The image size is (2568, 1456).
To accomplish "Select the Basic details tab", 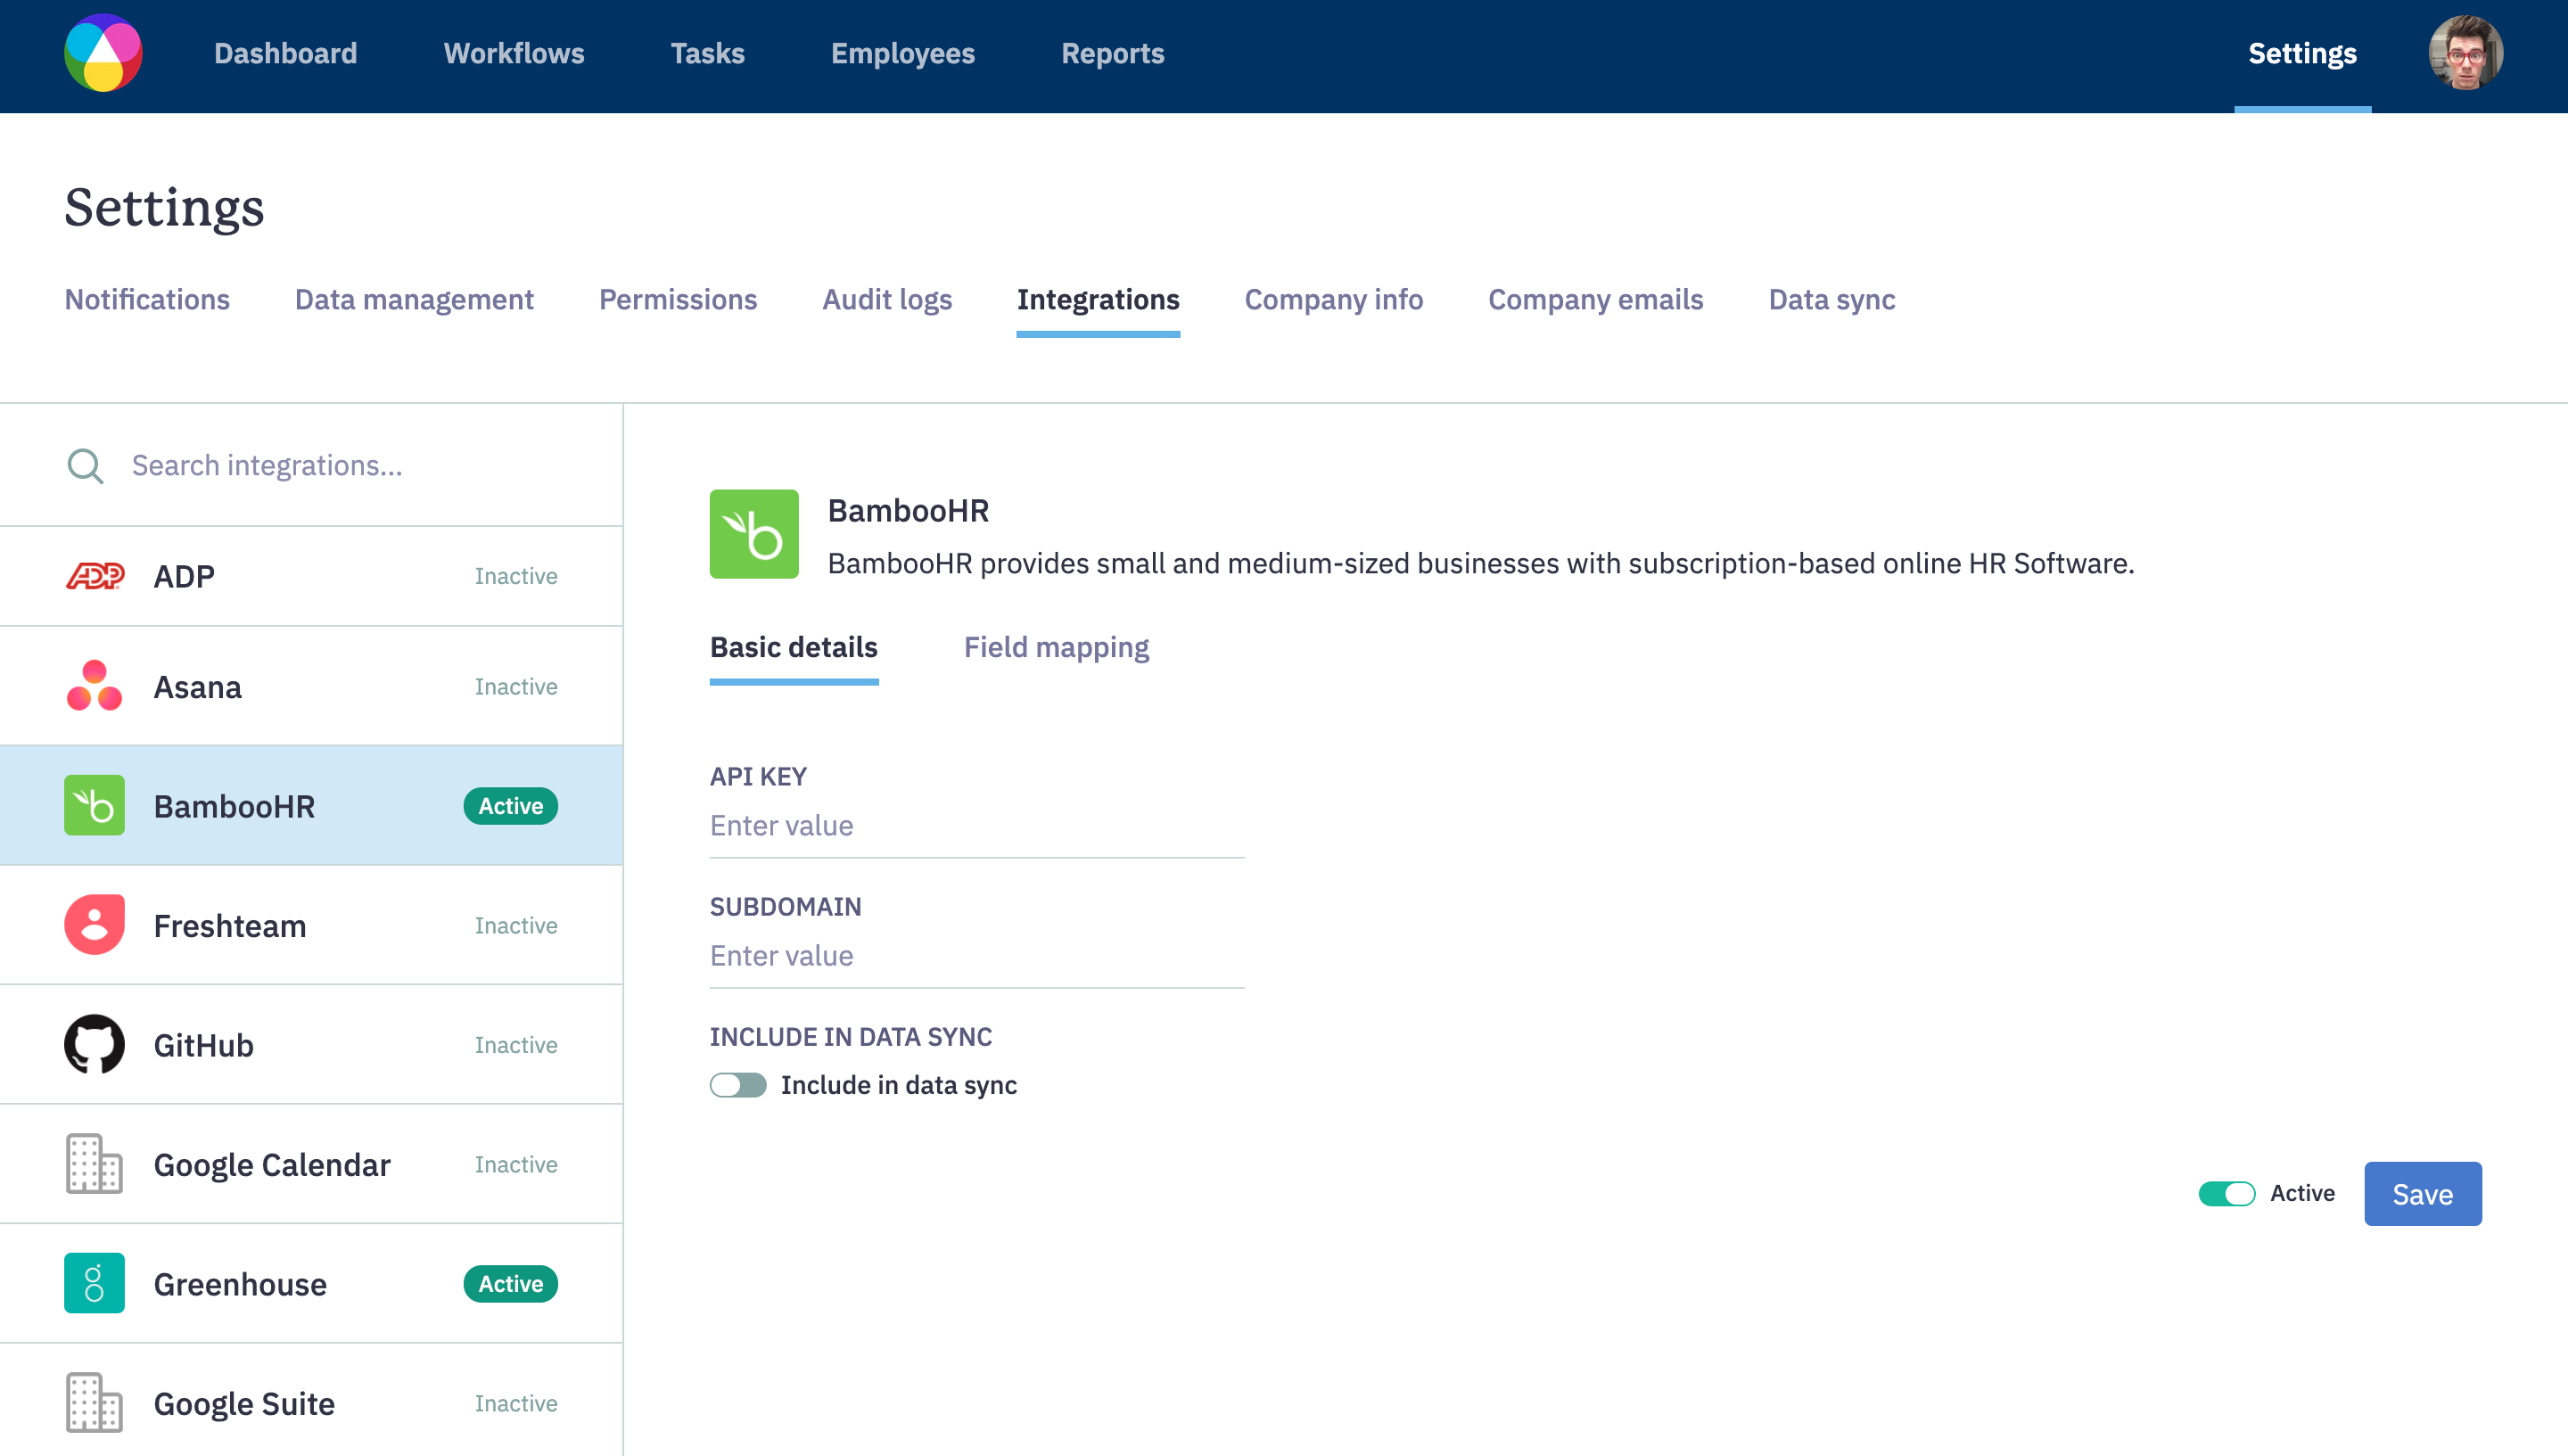I will pos(794,647).
